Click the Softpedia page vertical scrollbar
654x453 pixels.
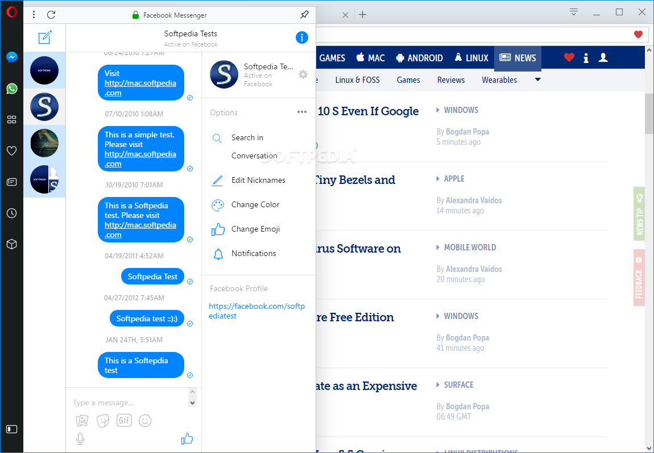click(649, 114)
